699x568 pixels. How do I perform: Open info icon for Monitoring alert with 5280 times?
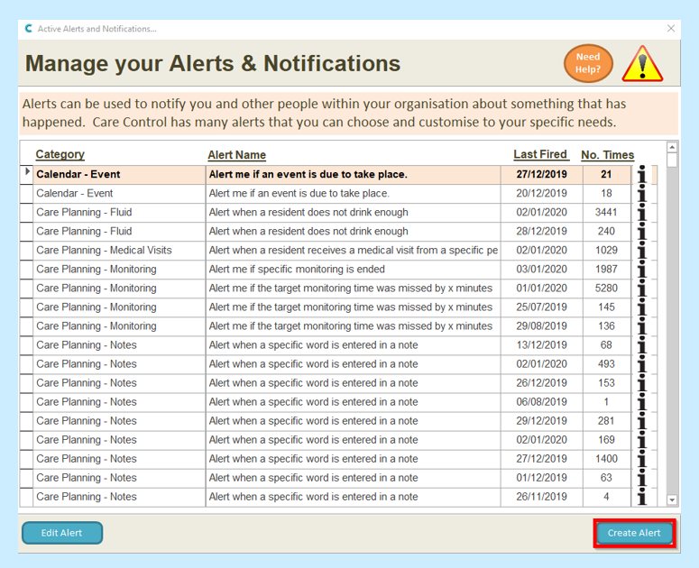pyautogui.click(x=642, y=289)
